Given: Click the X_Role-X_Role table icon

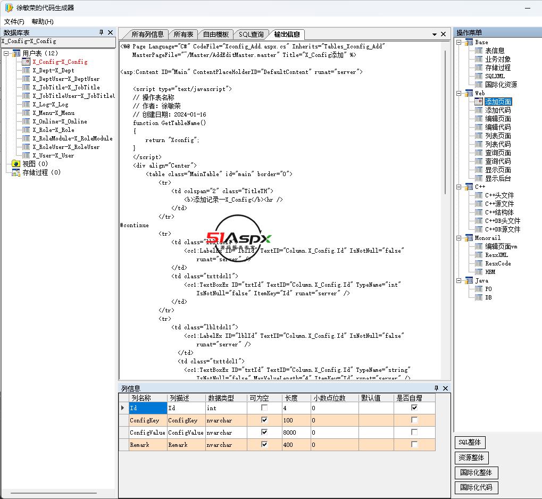Looking at the screenshot, I should [26, 130].
